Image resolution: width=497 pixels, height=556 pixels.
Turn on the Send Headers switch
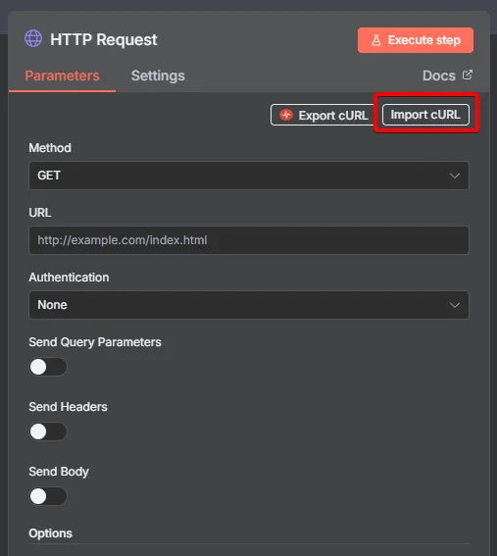click(x=48, y=431)
